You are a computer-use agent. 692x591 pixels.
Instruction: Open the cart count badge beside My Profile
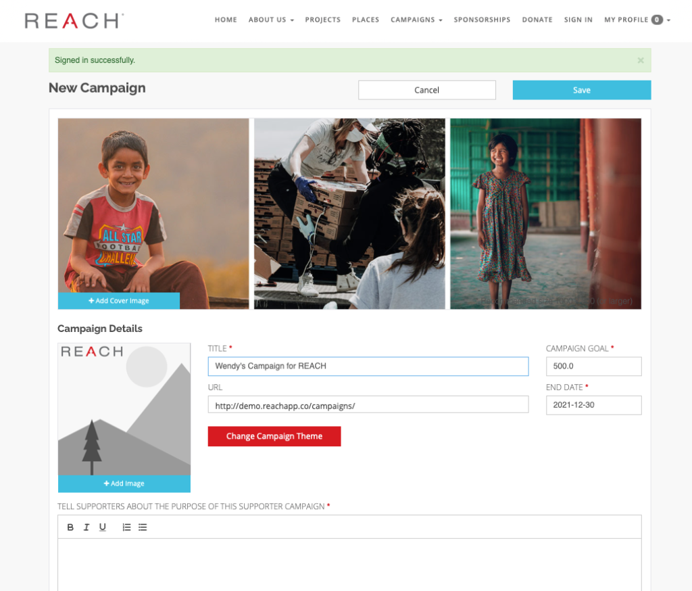[657, 20]
